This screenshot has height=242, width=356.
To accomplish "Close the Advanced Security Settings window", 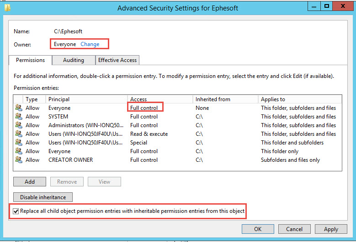I will (x=343, y=6).
